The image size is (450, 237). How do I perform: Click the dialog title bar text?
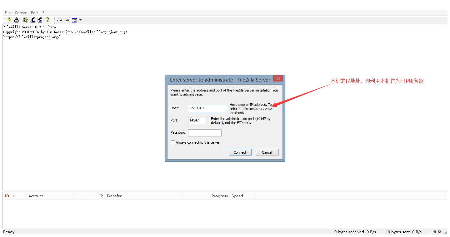click(220, 80)
